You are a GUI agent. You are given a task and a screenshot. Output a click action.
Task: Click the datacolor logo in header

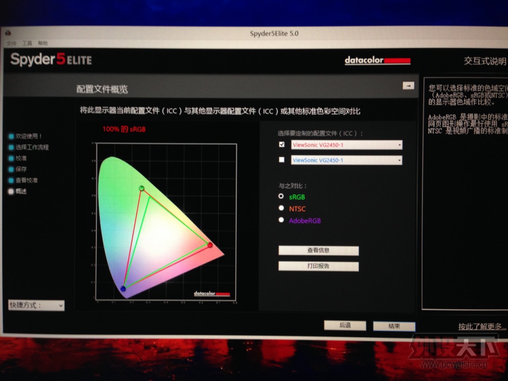378,60
